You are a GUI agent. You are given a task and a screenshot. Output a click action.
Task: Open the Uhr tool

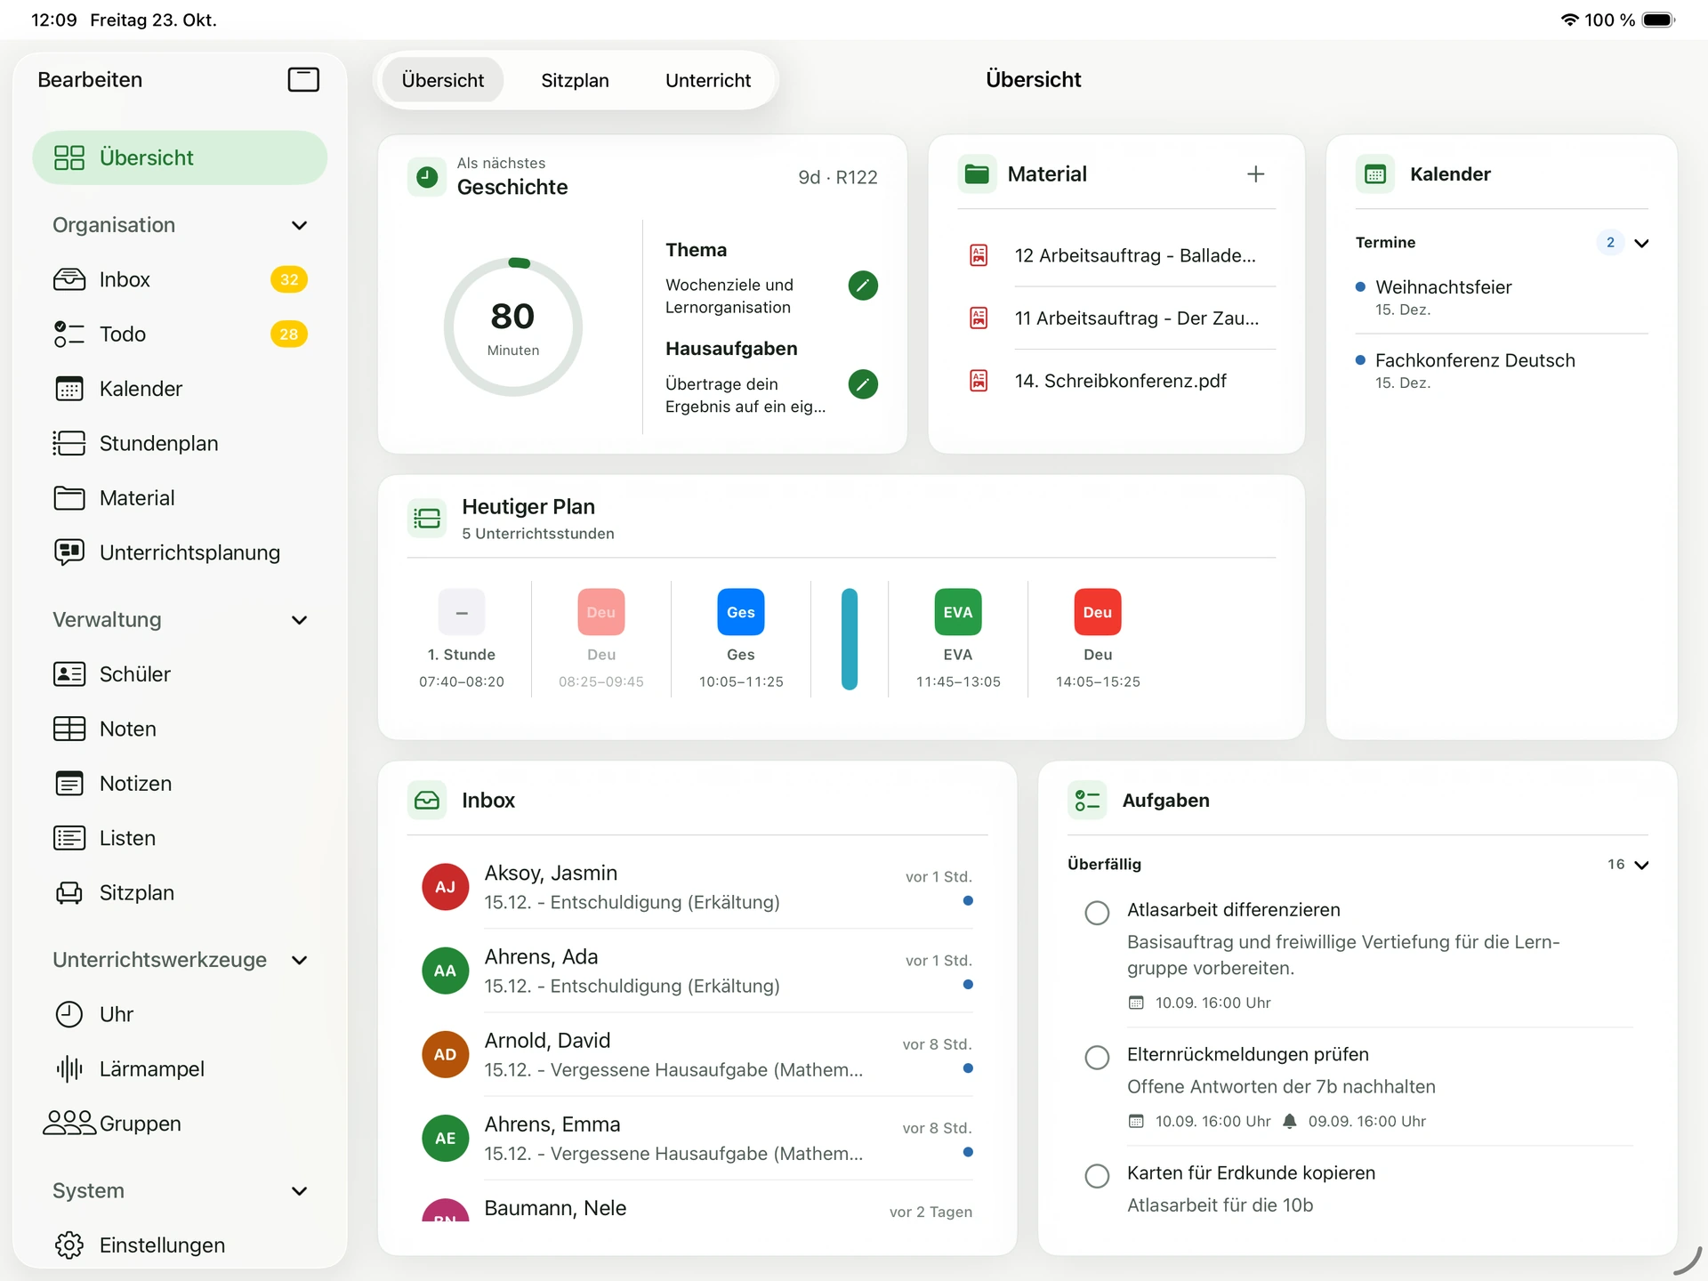[x=180, y=1014]
